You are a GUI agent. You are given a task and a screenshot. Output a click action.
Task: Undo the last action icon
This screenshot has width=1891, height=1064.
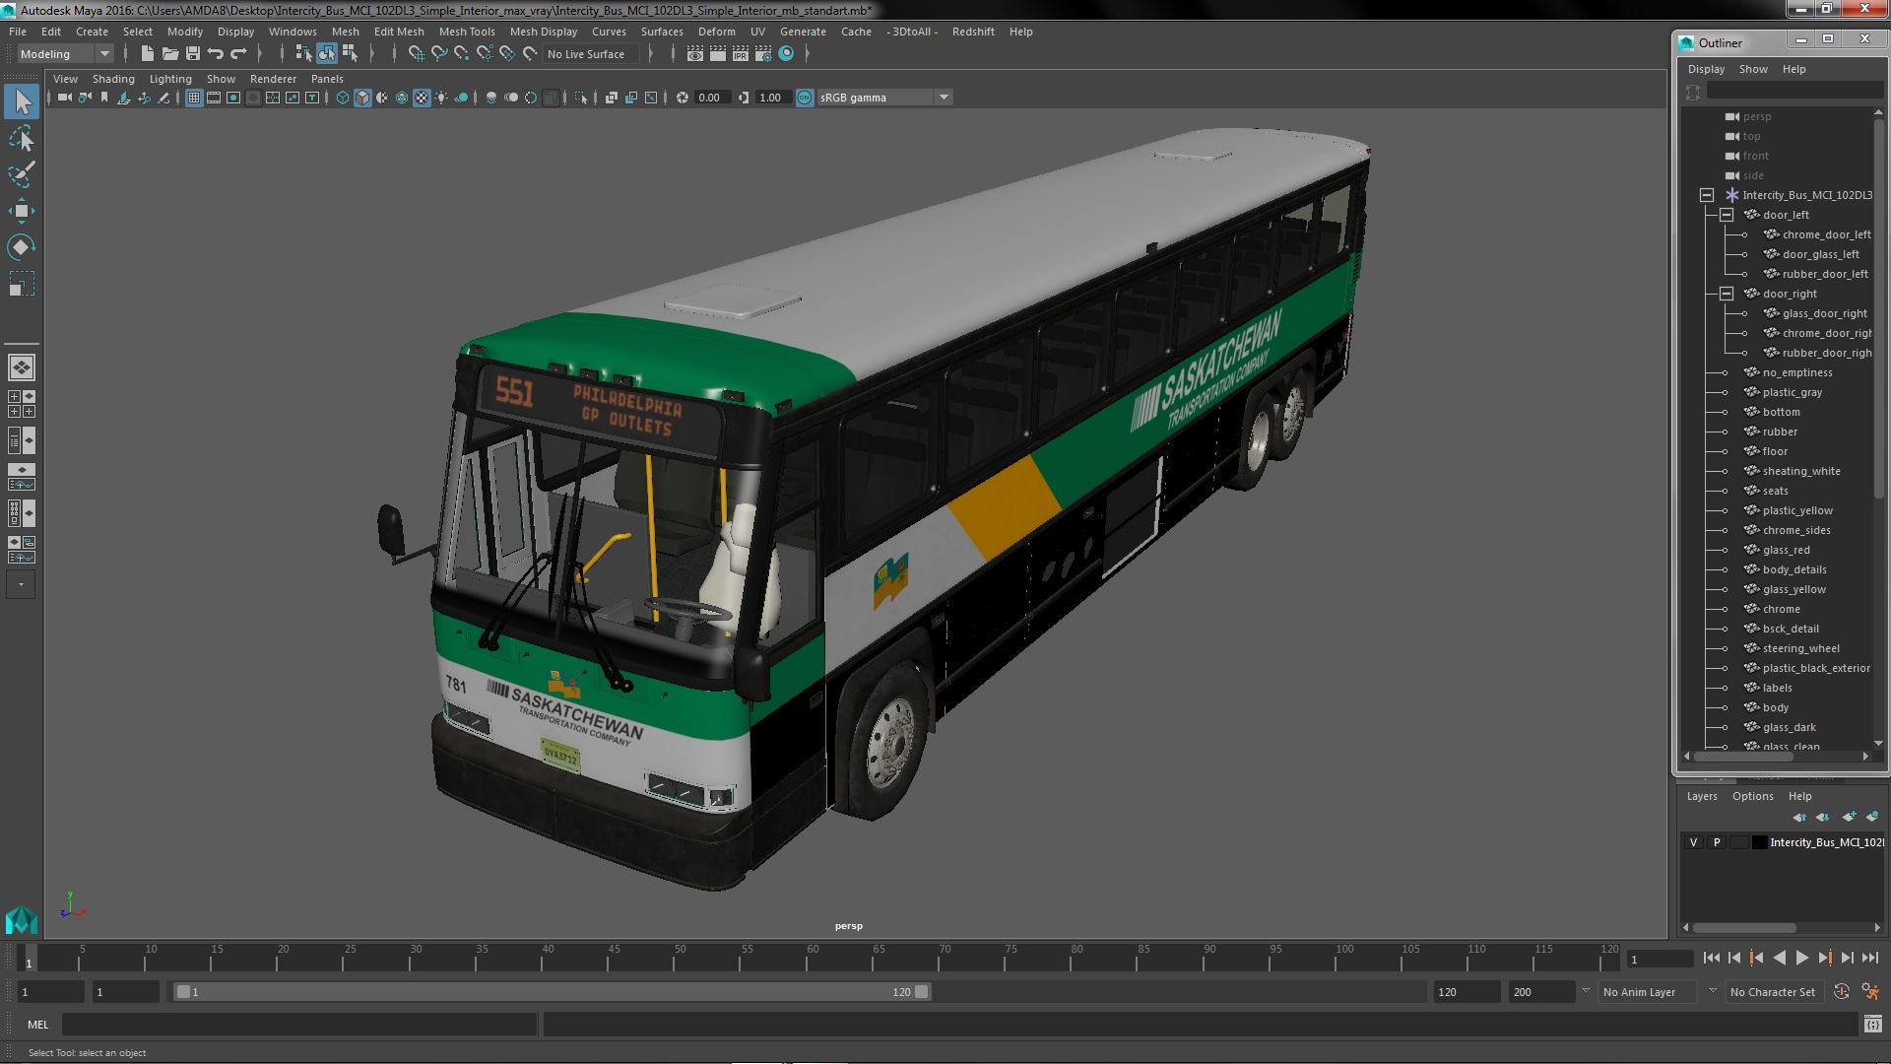click(216, 54)
